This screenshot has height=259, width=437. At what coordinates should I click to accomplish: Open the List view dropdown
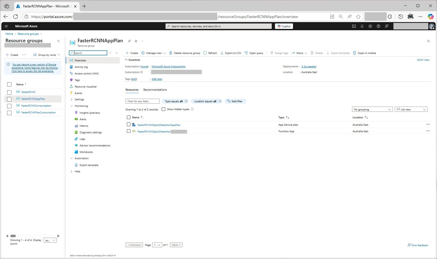411,109
